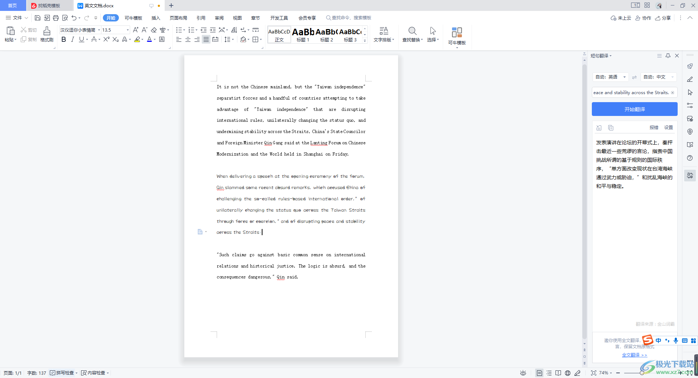Clear formatting with eraser icon
The width and height of the screenshot is (698, 378).
click(x=154, y=30)
